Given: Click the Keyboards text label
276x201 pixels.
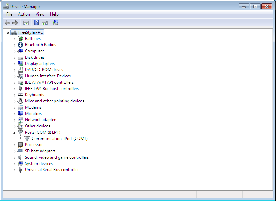Looking at the screenshot, I should click(35, 95).
